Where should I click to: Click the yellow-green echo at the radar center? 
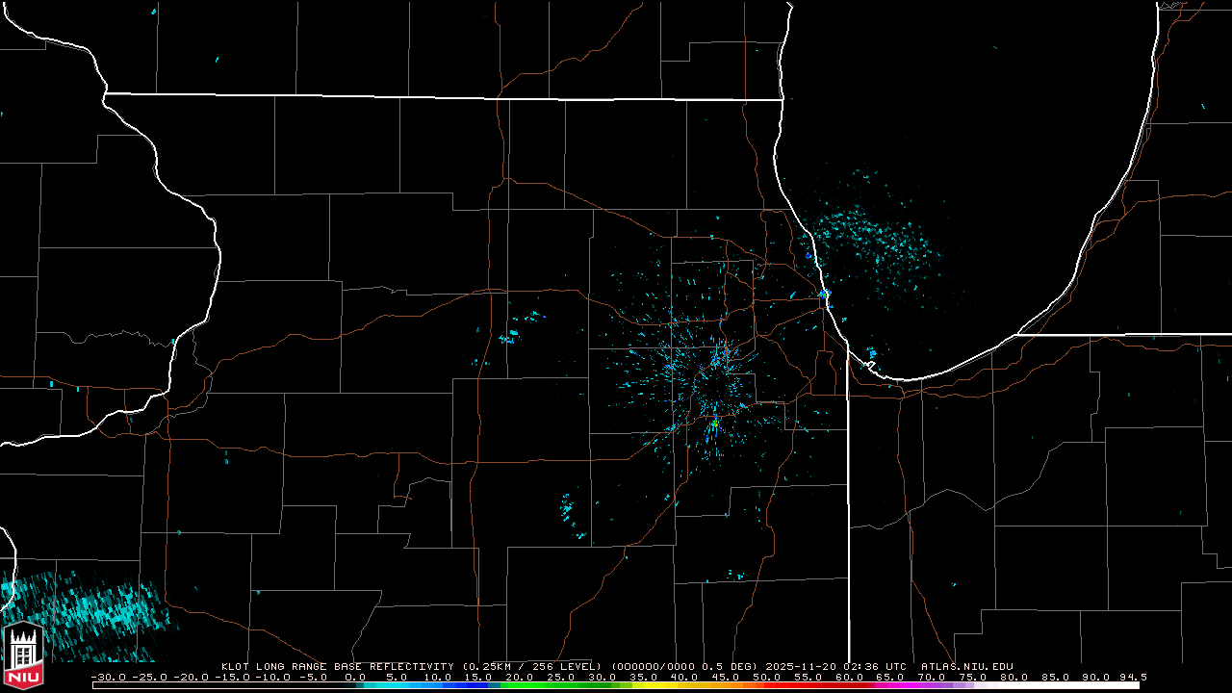(714, 423)
